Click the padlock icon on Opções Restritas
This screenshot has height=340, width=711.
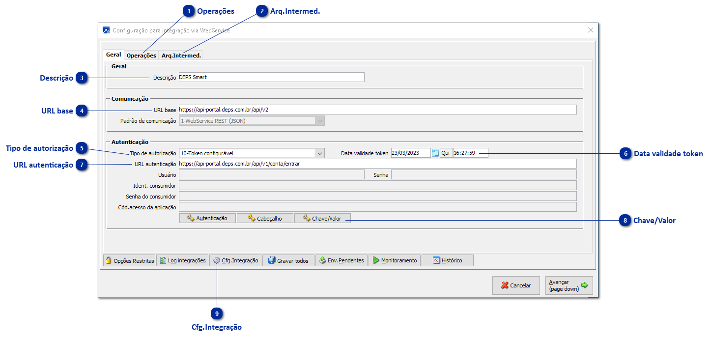[x=108, y=260]
